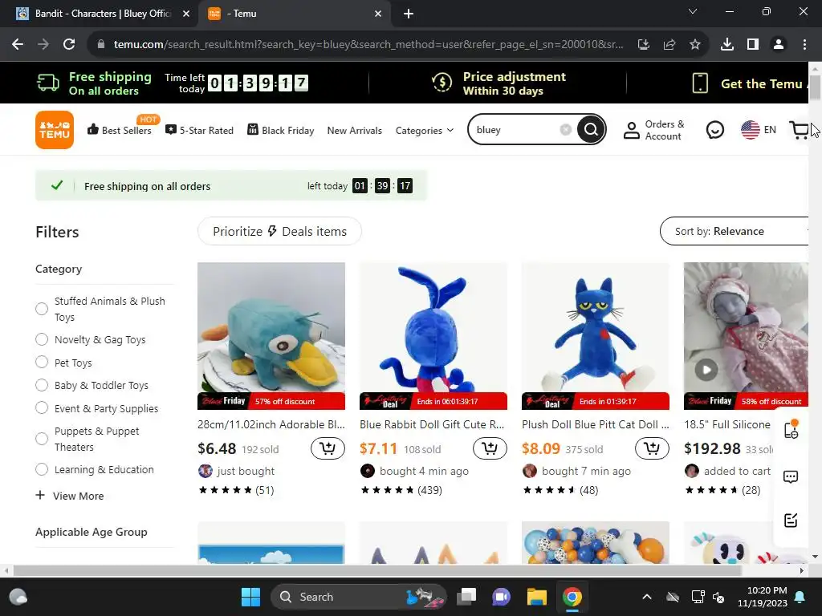
Task: Open a new browser tab
Action: (x=409, y=14)
